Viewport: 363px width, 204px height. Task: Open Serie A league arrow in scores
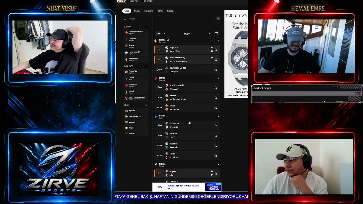click(218, 117)
